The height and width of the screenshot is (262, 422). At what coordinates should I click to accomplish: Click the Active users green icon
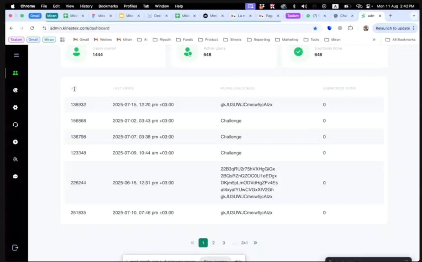click(x=188, y=52)
